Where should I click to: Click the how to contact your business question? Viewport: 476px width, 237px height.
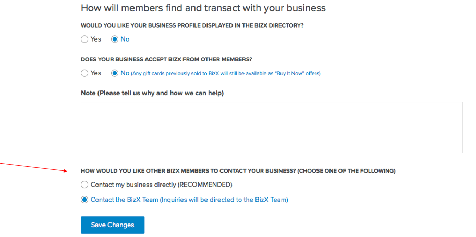point(238,171)
